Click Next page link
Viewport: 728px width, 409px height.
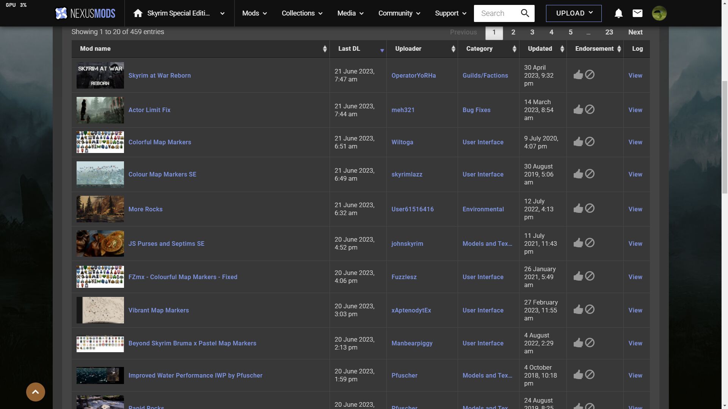tap(635, 33)
